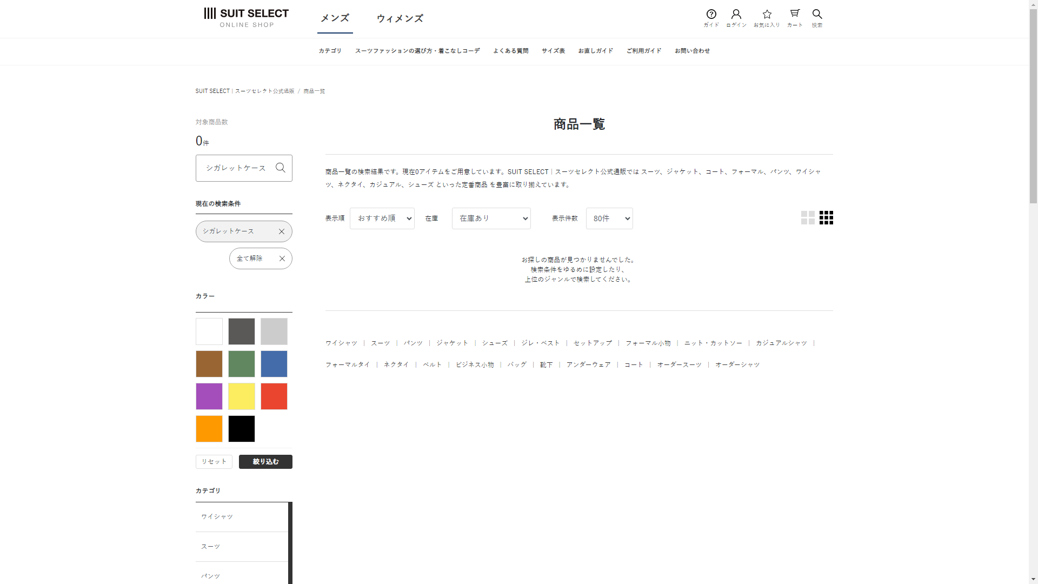Click the sidebar search box magnifier
Screen dimensions: 1038x584
pyautogui.click(x=280, y=168)
